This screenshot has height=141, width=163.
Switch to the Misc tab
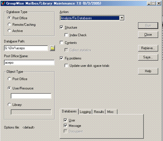111,112
